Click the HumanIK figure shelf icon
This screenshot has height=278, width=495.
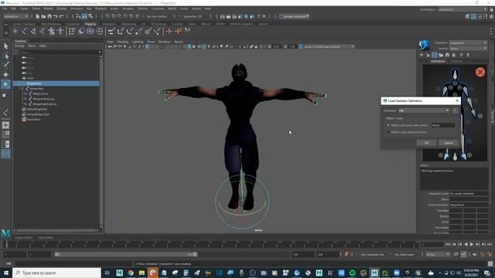click(x=60, y=31)
